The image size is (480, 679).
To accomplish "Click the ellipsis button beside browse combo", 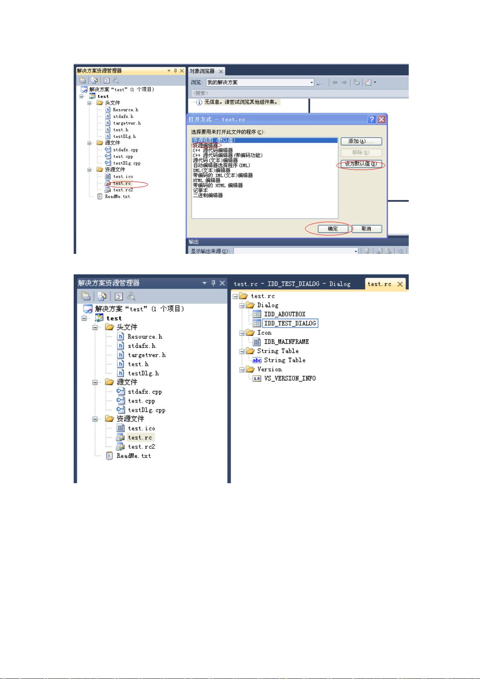I will point(320,83).
